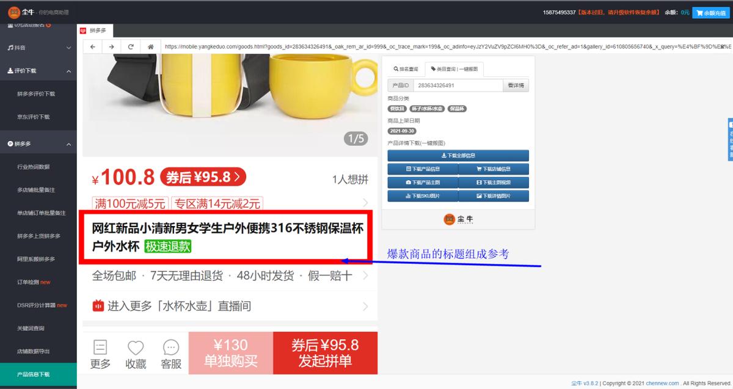The height and width of the screenshot is (389, 733).
Task: Refresh the product page
Action: point(130,46)
